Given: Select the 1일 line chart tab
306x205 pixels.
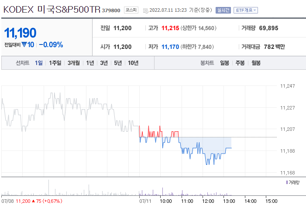Looking at the screenshot, I should (x=39, y=63).
